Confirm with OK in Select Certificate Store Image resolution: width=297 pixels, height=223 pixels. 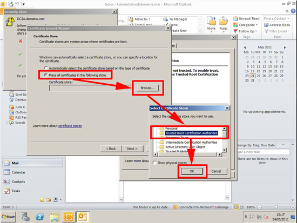pyautogui.click(x=192, y=171)
